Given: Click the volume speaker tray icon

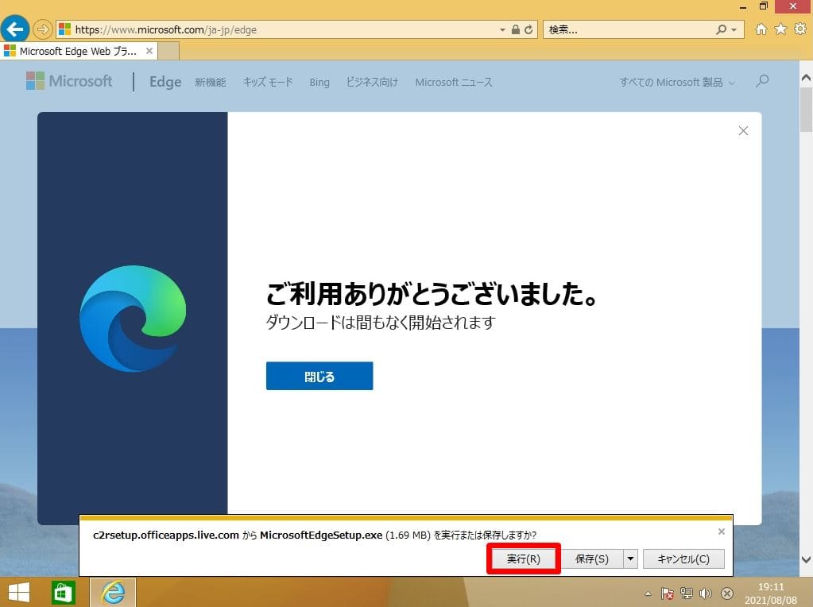Looking at the screenshot, I should 705,593.
